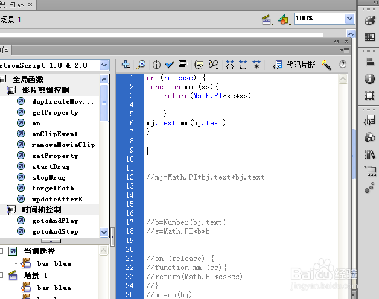Open the Library books panel icon
379x299 pixels.
click(369, 154)
